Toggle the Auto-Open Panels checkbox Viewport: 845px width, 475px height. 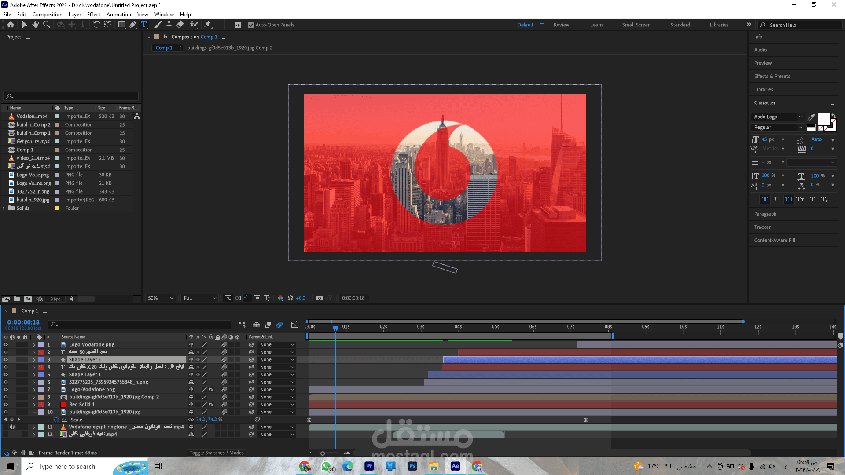point(251,25)
